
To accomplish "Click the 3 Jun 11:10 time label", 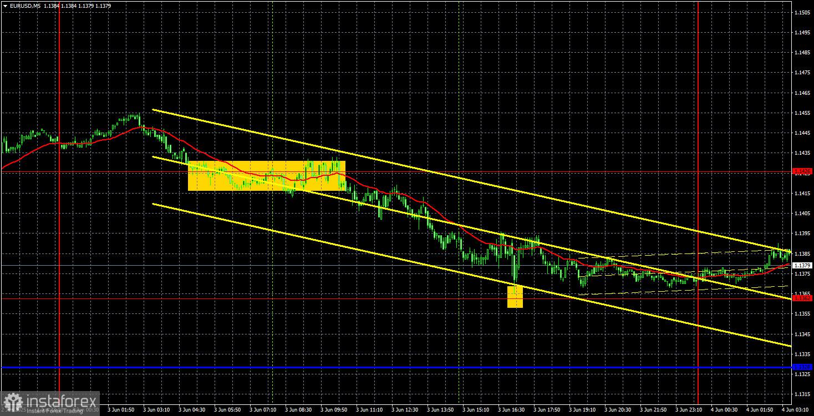I will (x=369, y=410).
